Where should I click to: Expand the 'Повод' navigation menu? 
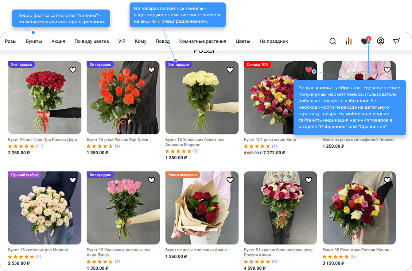[163, 41]
